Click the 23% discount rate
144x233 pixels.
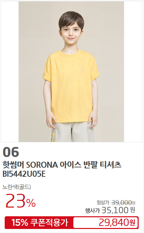tap(21, 201)
